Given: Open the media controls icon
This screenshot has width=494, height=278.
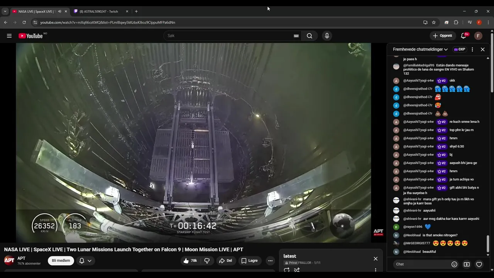Looking at the screenshot, I should pyautogui.click(x=470, y=22).
